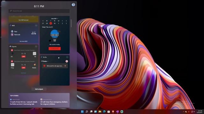
Task: Mark the Microsoft to-do task complete
Action: tap(44, 66)
